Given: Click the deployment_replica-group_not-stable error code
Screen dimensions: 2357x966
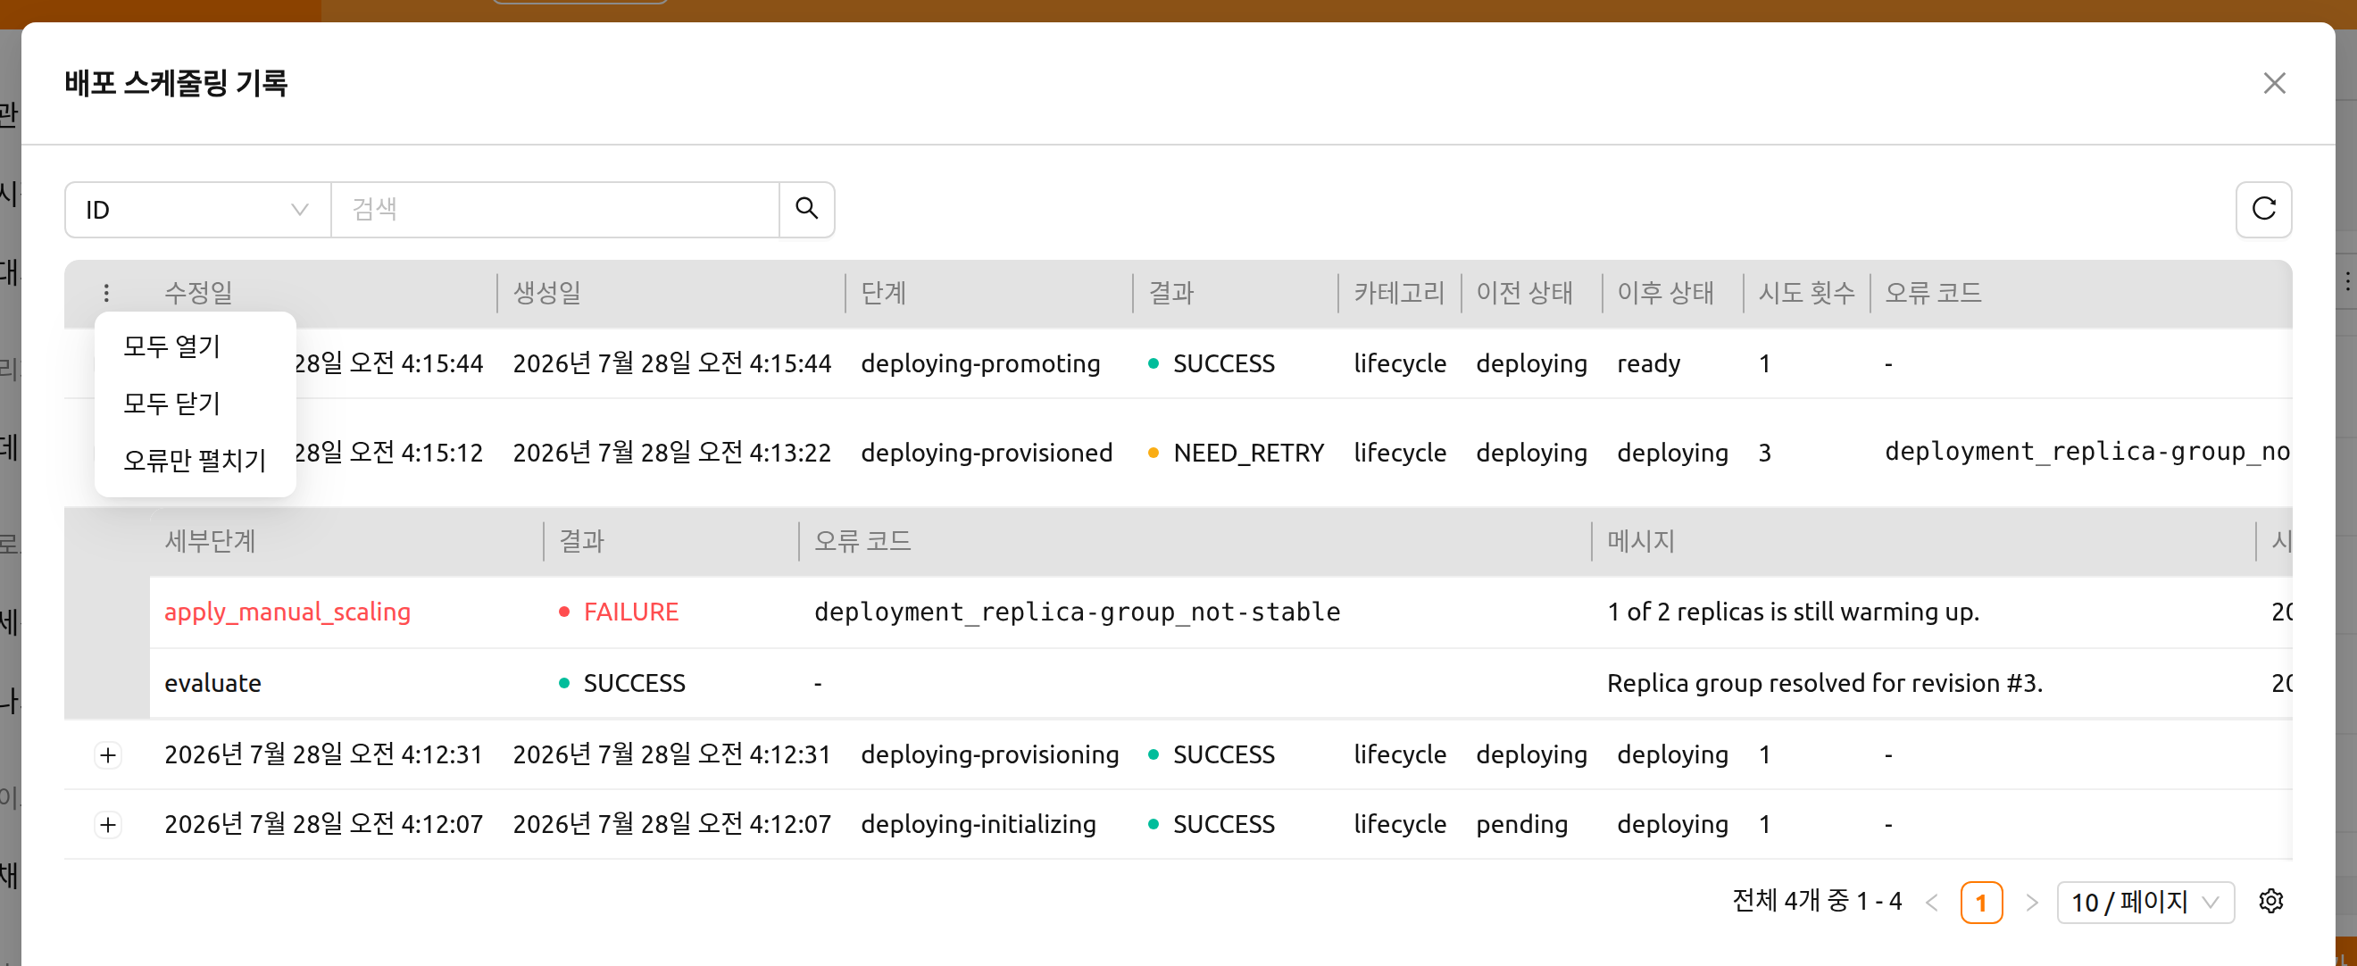Looking at the screenshot, I should pyautogui.click(x=1077, y=612).
